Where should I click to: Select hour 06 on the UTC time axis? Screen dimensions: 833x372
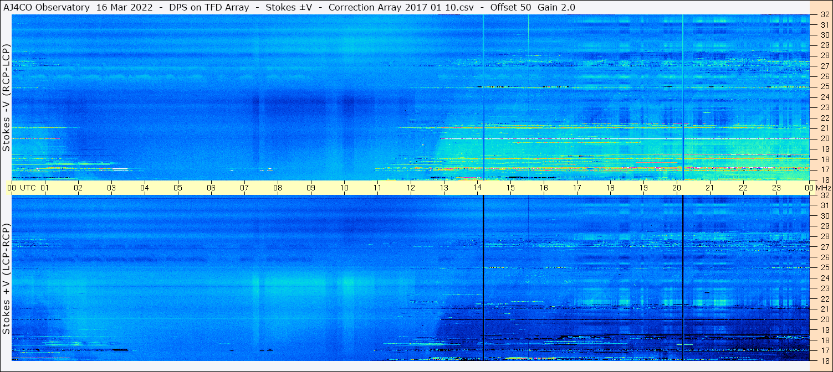pos(211,188)
